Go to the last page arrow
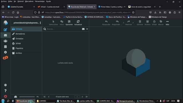The image size is (183, 103). click(x=87, y=97)
